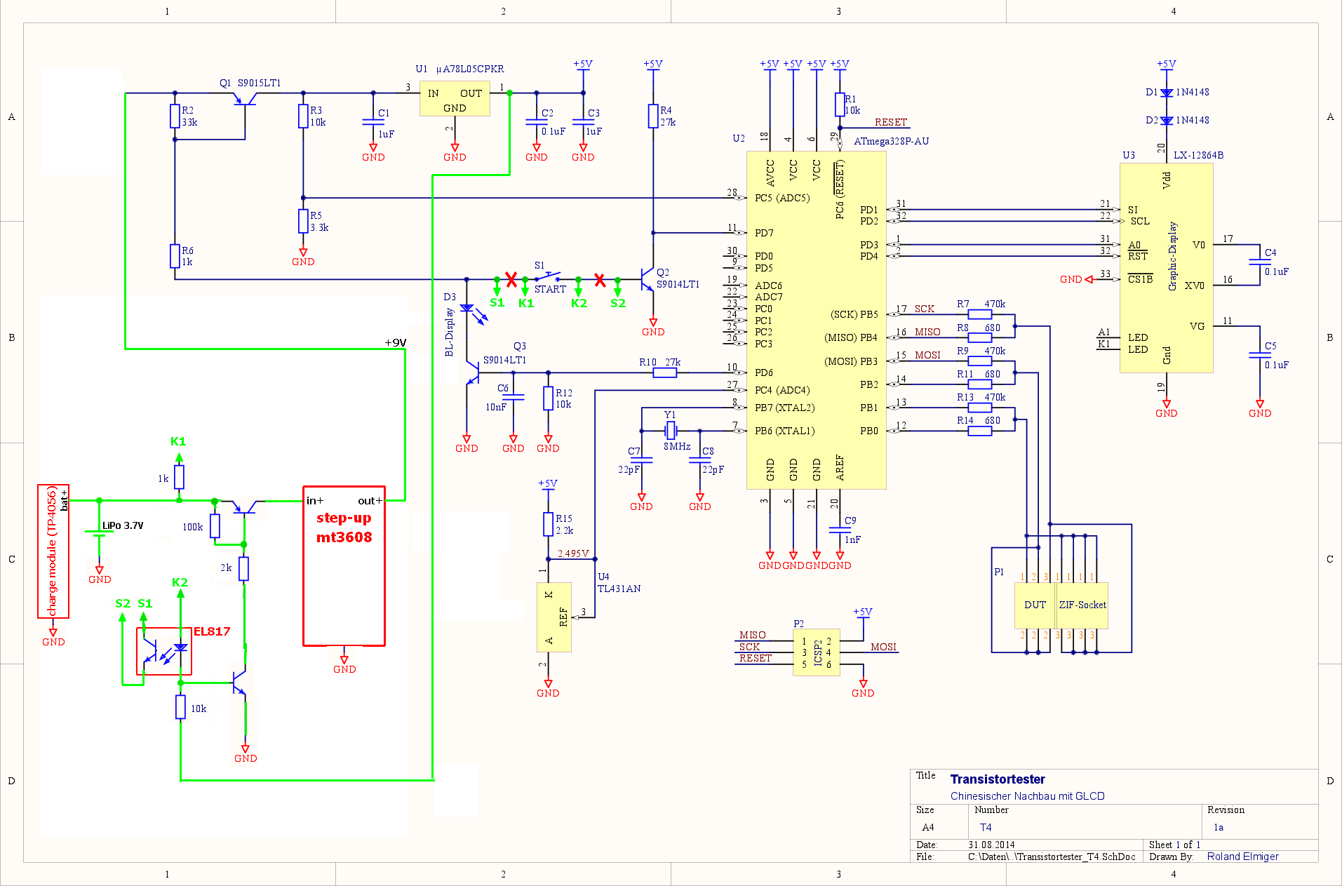1342x886 pixels.
Task: Select capacitor C2 0.1uF symbol
Action: pos(536,122)
